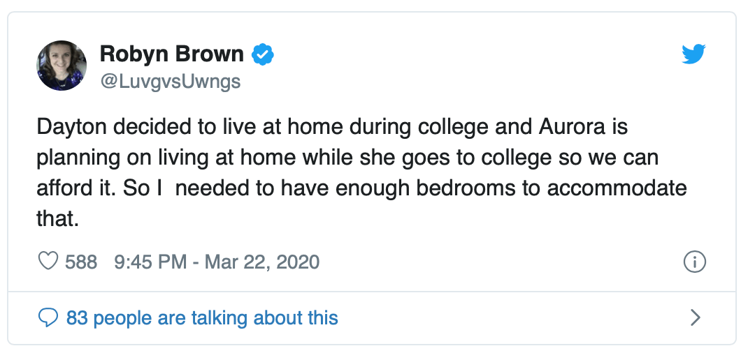Viewport: 748px width, 353px height.
Task: Open the @LuvgvsUwngs handle link
Action: pyautogui.click(x=170, y=81)
